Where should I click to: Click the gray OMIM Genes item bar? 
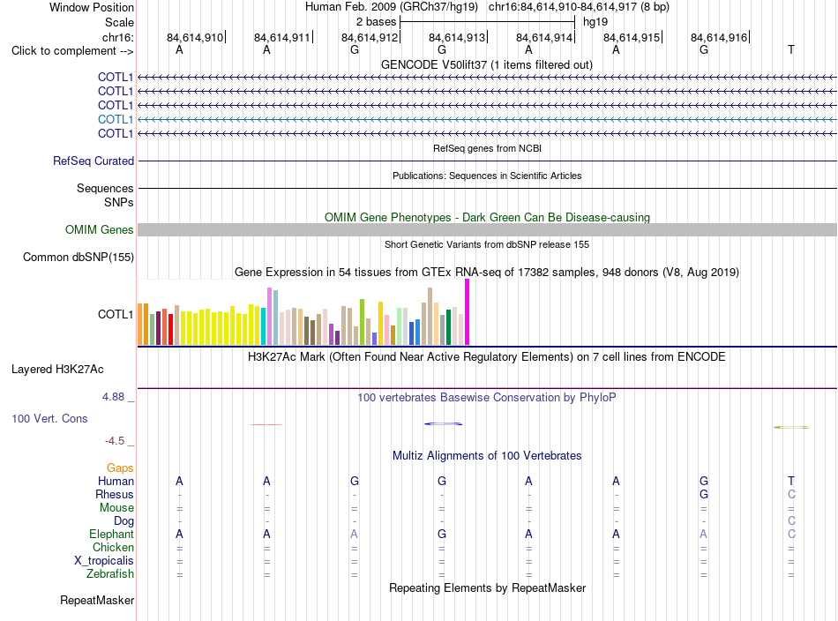click(487, 230)
